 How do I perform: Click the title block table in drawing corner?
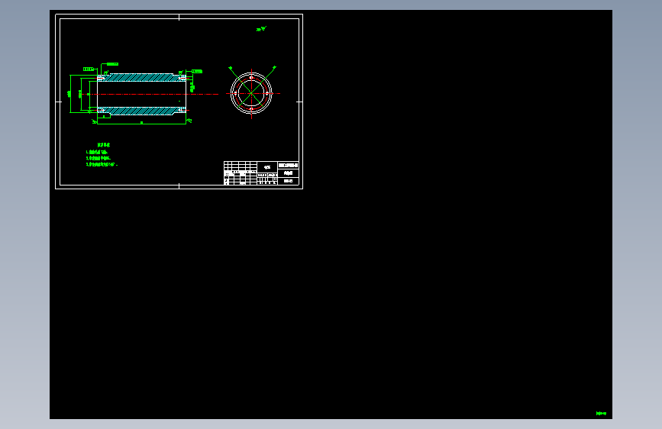click(x=261, y=173)
